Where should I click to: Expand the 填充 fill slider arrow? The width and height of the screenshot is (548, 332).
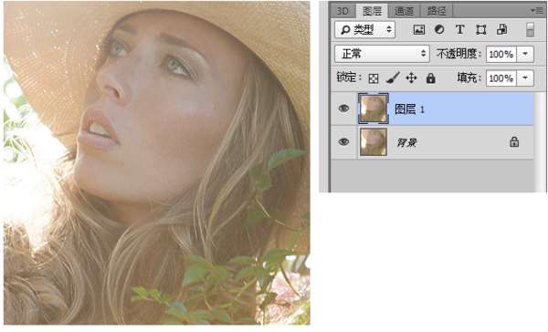tap(525, 78)
